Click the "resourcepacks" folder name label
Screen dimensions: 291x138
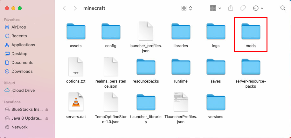146,81
